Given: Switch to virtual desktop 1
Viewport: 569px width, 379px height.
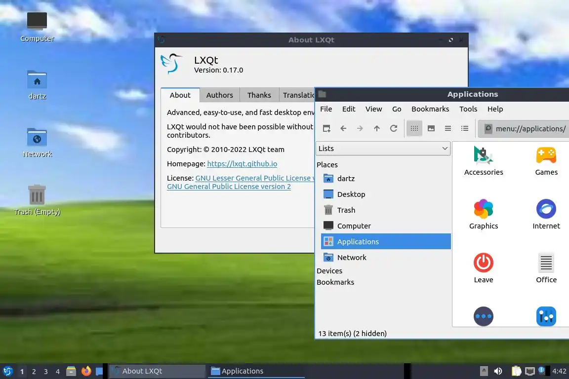Looking at the screenshot, I should pyautogui.click(x=22, y=372).
